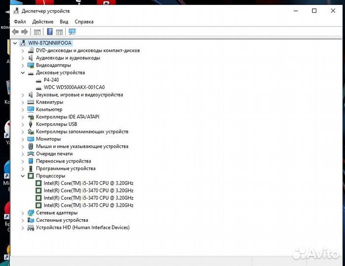Expand the Контроллеры USB category
The width and height of the screenshot is (345, 266).
(x=23, y=124)
